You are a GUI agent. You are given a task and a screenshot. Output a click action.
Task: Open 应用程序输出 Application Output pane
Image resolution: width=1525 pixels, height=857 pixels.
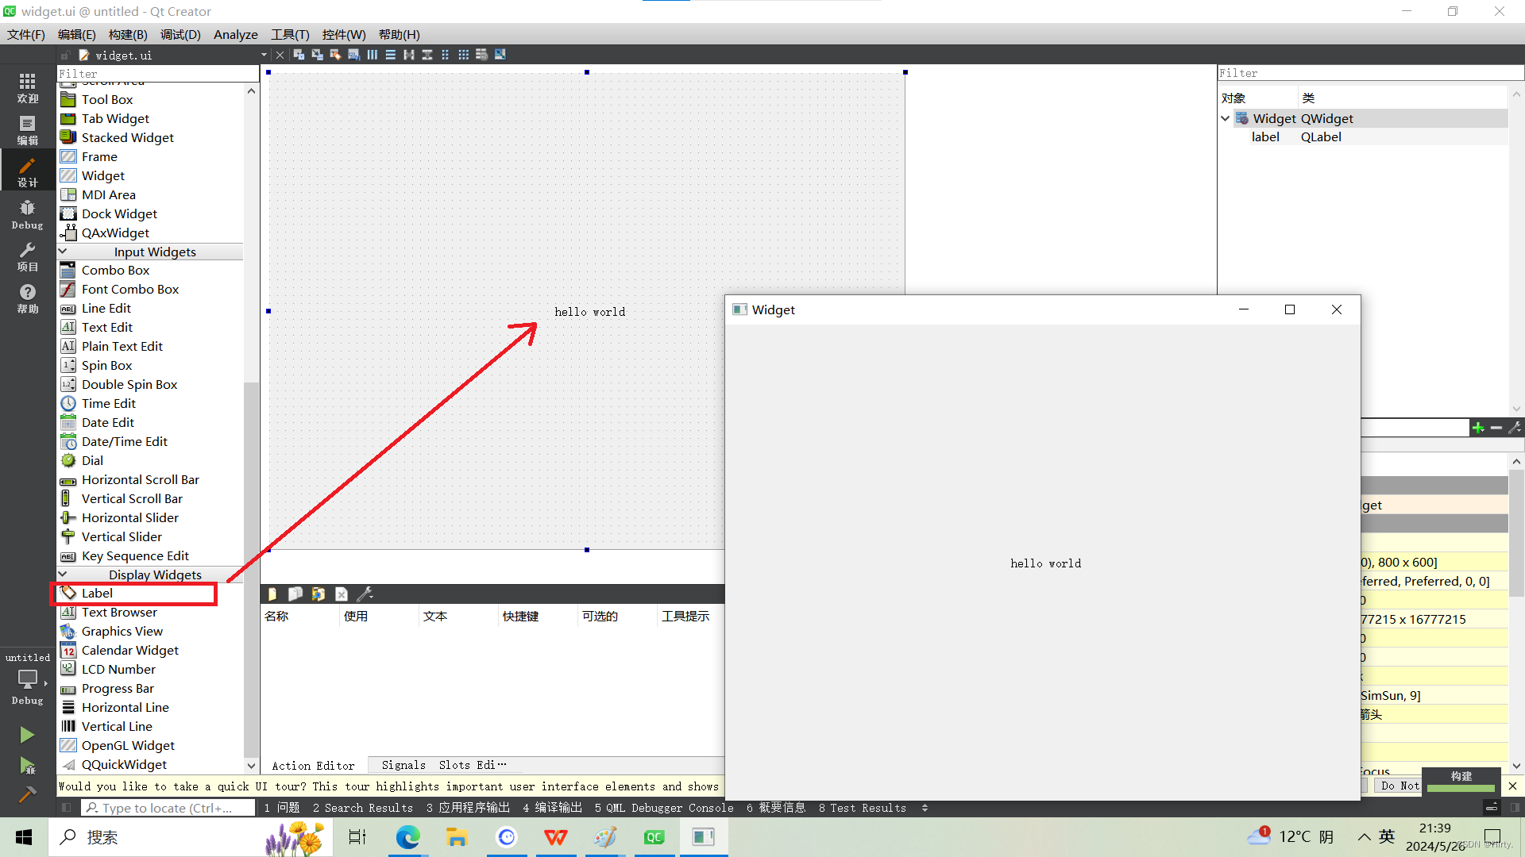pyautogui.click(x=468, y=808)
